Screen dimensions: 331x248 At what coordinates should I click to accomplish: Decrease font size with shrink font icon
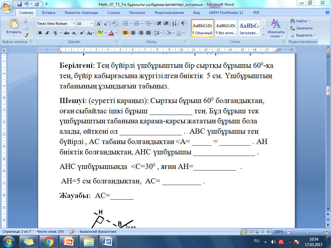point(105,24)
